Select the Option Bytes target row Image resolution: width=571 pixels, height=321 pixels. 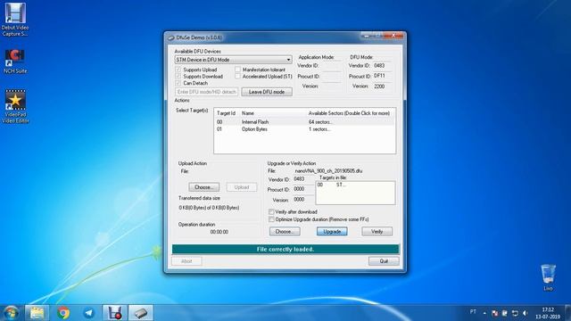pos(304,129)
